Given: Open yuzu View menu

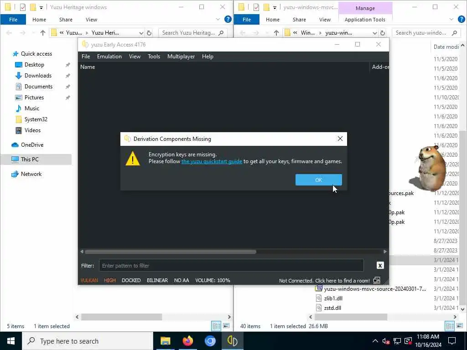Looking at the screenshot, I should (x=135, y=56).
